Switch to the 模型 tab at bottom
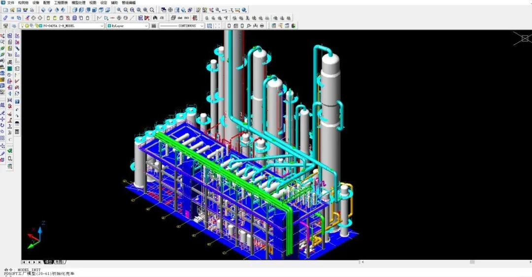This screenshot has width=532, height=277. tap(48, 262)
